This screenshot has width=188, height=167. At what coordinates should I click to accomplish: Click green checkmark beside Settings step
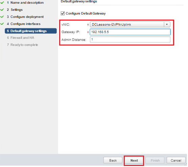tap(2, 9)
